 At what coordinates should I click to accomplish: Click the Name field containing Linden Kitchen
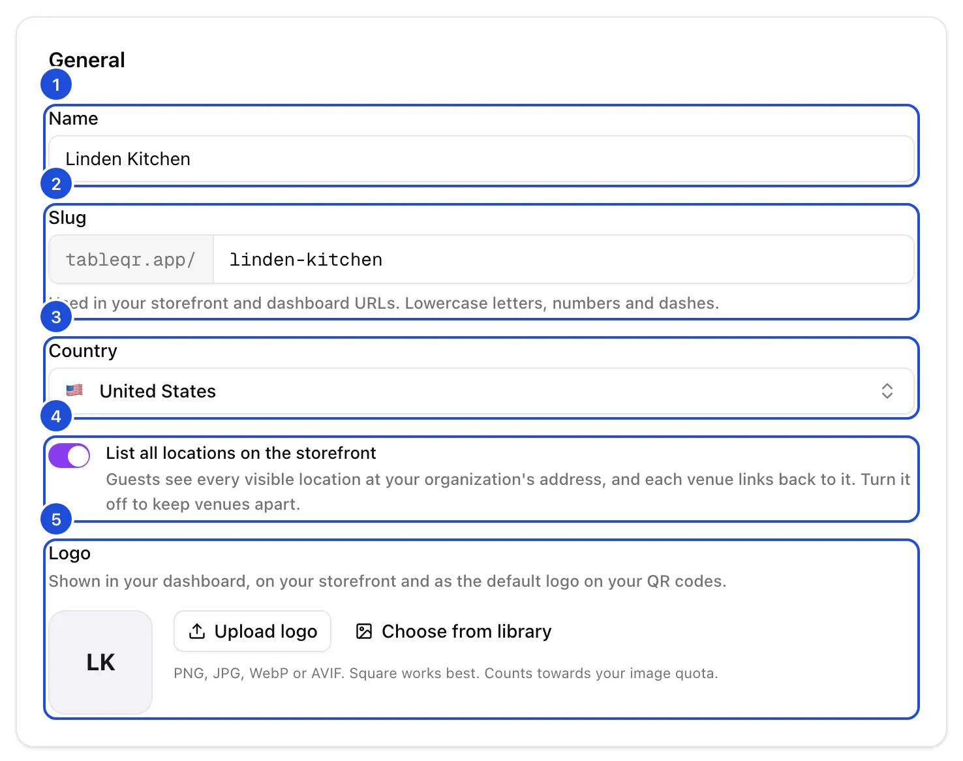[x=481, y=159]
